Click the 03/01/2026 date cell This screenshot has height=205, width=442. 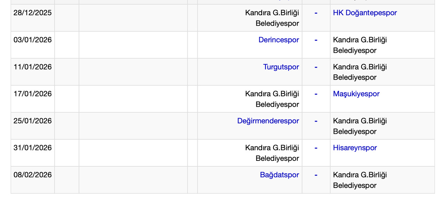point(32,40)
